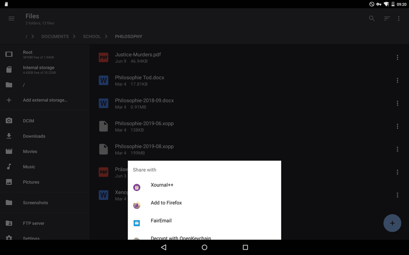Open the search icon in the top bar

[371, 18]
